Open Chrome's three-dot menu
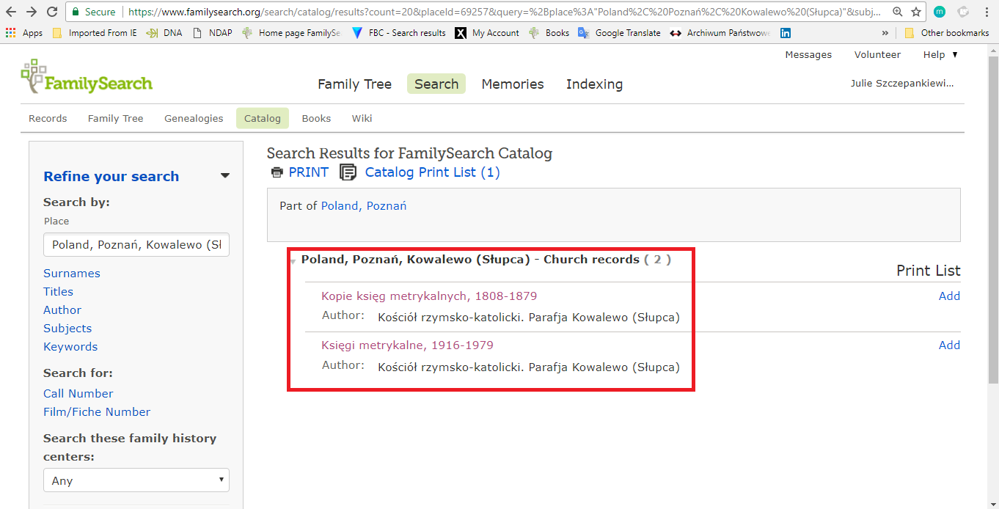The image size is (999, 509). click(987, 12)
